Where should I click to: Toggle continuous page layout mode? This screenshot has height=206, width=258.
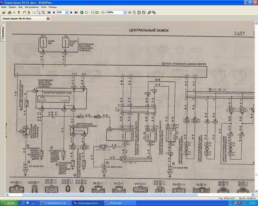coord(92,12)
